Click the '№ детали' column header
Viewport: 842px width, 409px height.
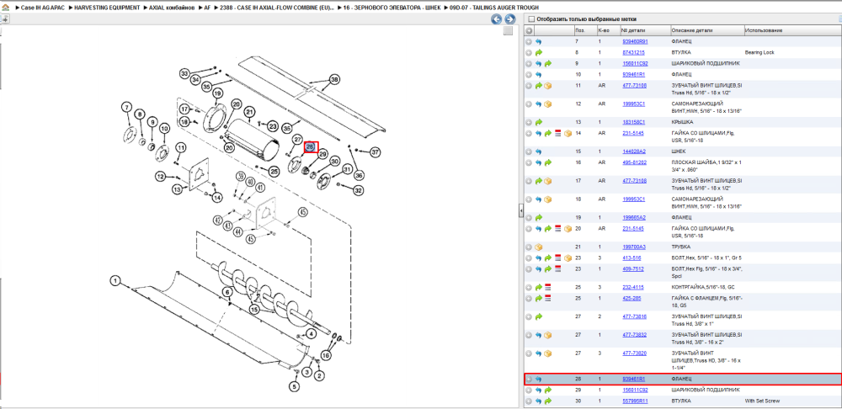(645, 30)
